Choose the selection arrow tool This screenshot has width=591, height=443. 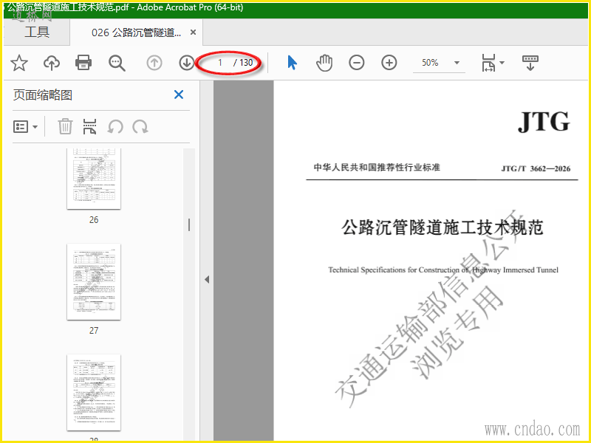292,63
